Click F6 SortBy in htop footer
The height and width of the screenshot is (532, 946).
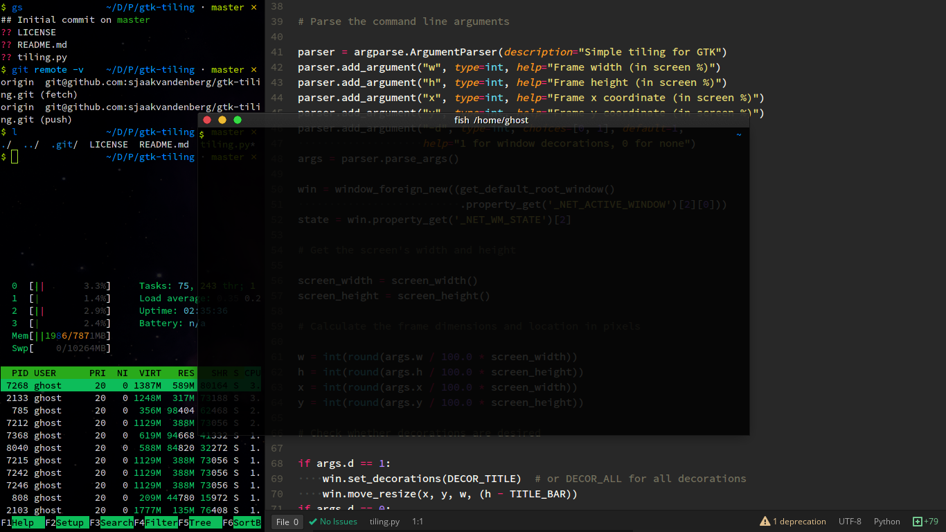pyautogui.click(x=242, y=523)
